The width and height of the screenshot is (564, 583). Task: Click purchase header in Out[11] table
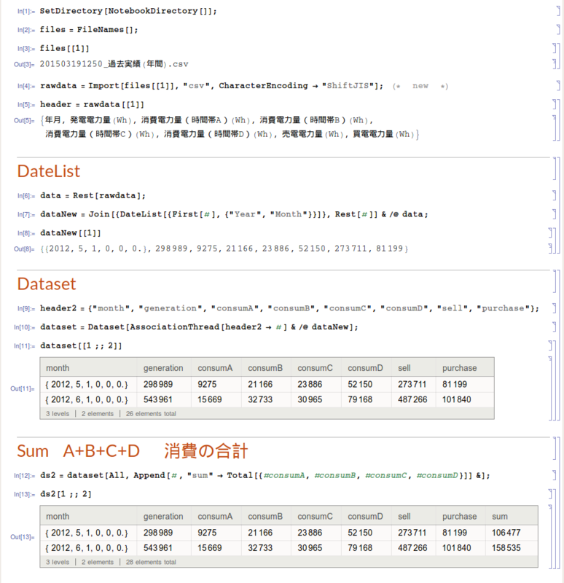tap(459, 368)
